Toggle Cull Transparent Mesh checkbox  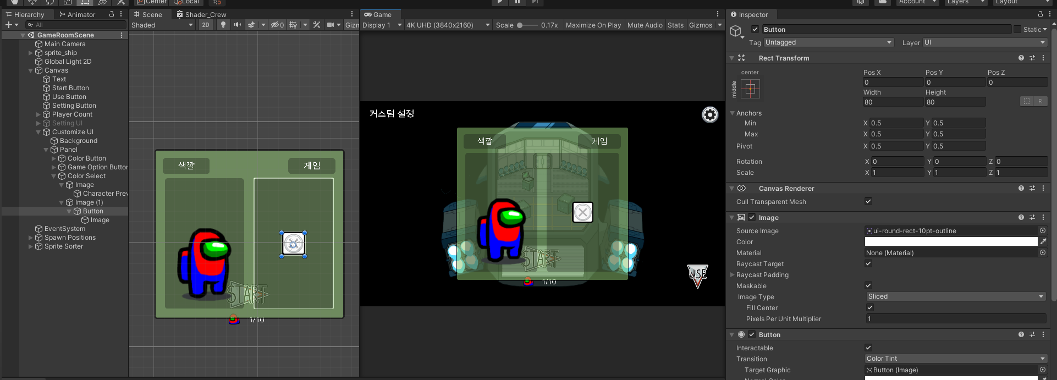click(868, 201)
